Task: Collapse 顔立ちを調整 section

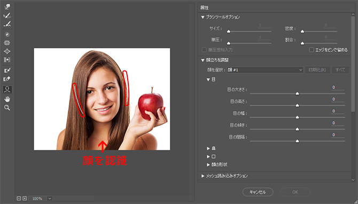Action: (x=203, y=60)
